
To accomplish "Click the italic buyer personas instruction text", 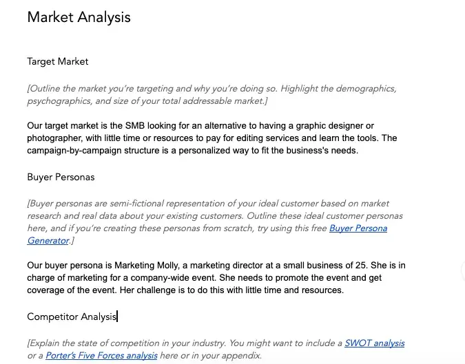I will point(207,215).
